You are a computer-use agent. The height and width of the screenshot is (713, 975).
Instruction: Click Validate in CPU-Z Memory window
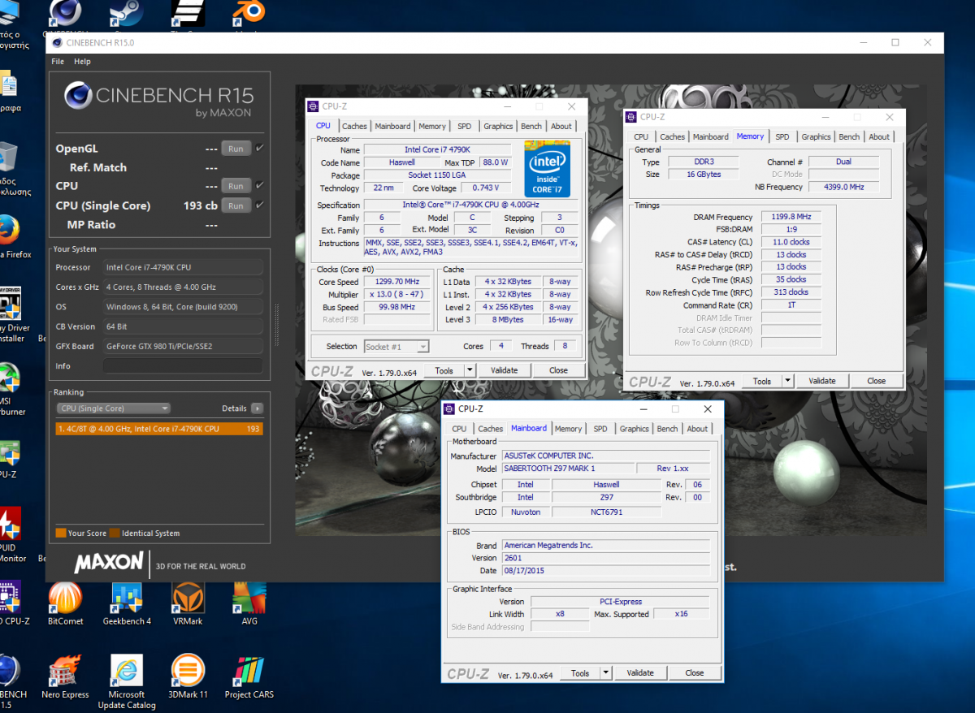pyautogui.click(x=822, y=381)
